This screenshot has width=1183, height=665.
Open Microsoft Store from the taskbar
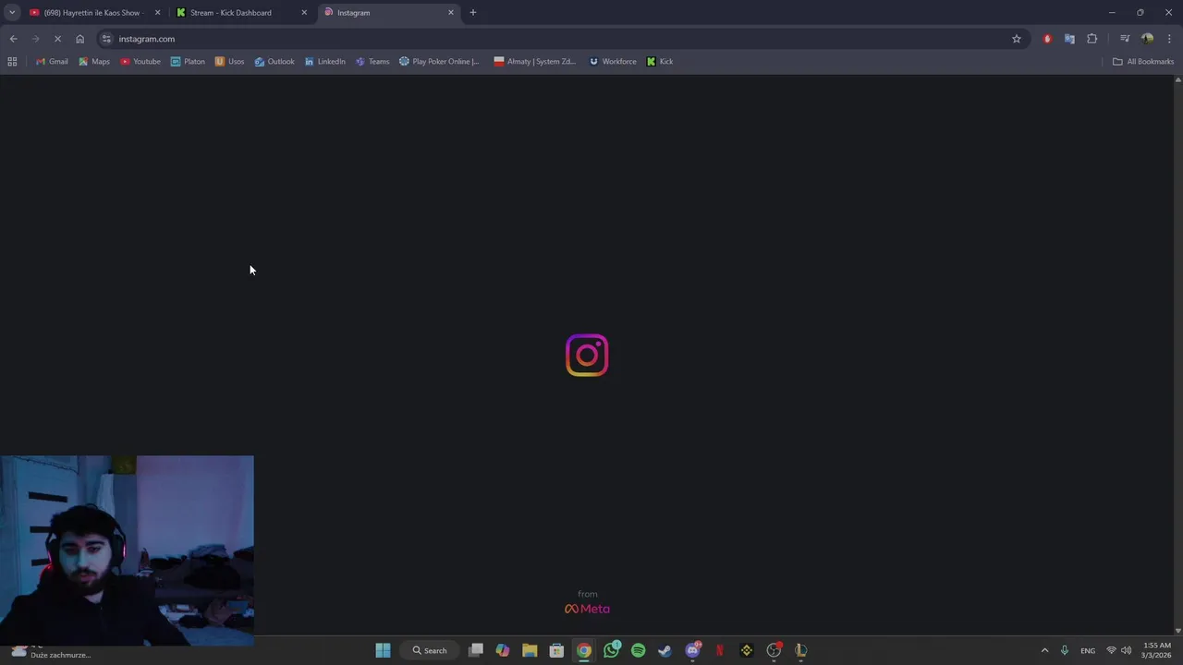coord(556,650)
